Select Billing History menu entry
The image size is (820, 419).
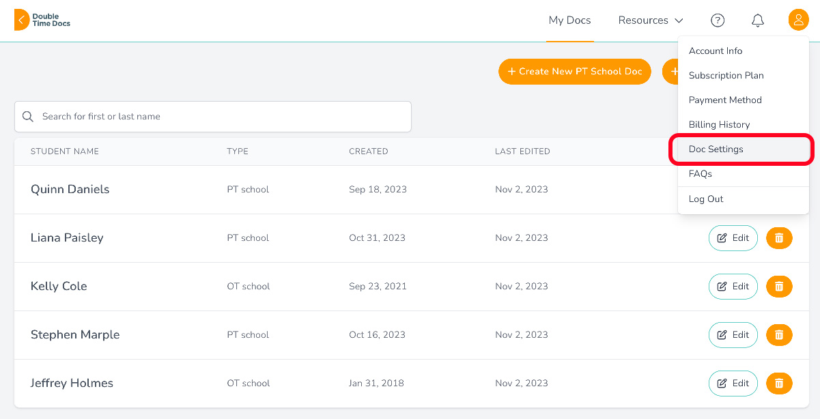(x=719, y=125)
